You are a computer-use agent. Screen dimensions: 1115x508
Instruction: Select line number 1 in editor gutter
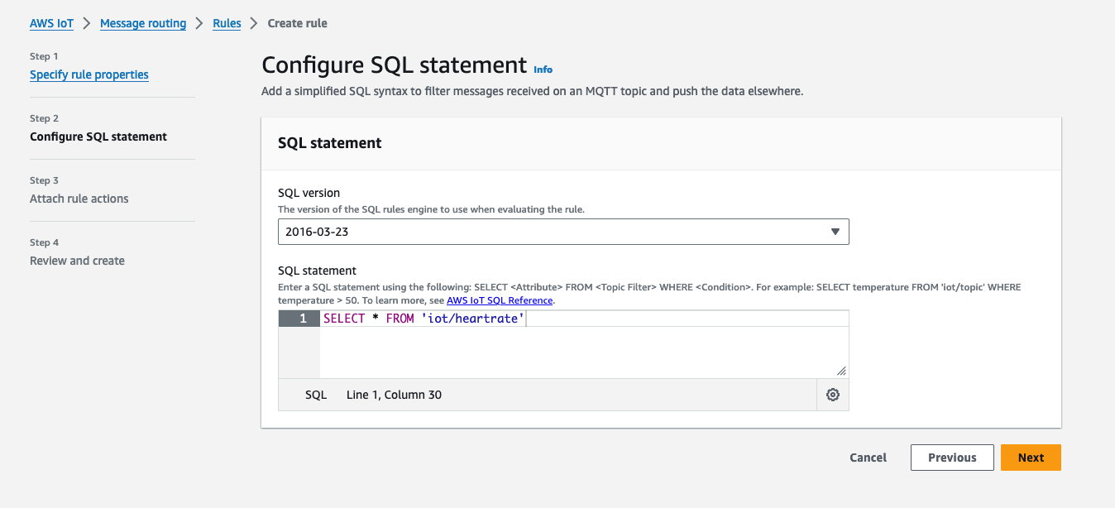tap(299, 319)
